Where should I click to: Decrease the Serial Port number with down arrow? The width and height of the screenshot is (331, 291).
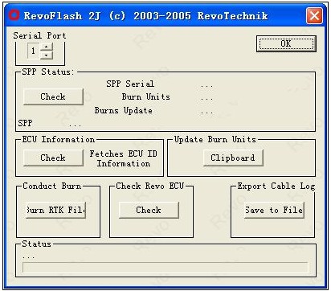pyautogui.click(x=47, y=55)
